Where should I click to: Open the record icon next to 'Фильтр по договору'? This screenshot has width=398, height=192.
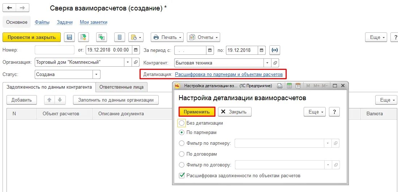coord(336,165)
